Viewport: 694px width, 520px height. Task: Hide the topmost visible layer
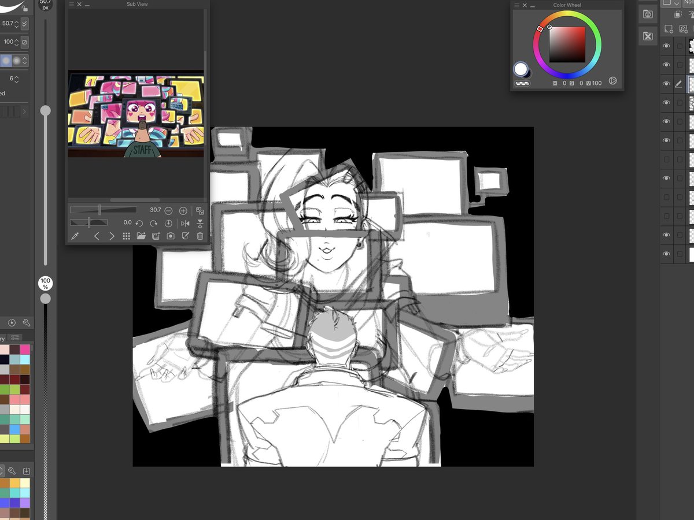click(x=666, y=46)
